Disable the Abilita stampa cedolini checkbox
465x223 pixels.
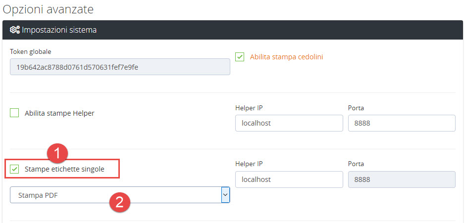pyautogui.click(x=240, y=57)
